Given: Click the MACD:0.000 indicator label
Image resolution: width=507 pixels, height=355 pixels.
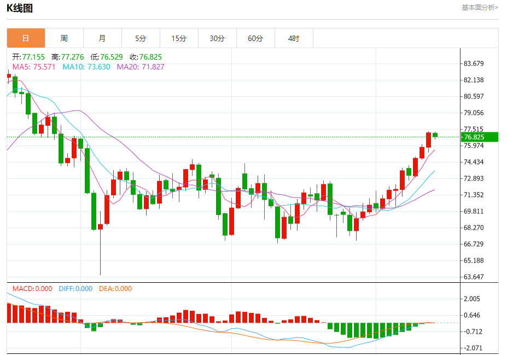Looking at the screenshot, I should (32, 288).
